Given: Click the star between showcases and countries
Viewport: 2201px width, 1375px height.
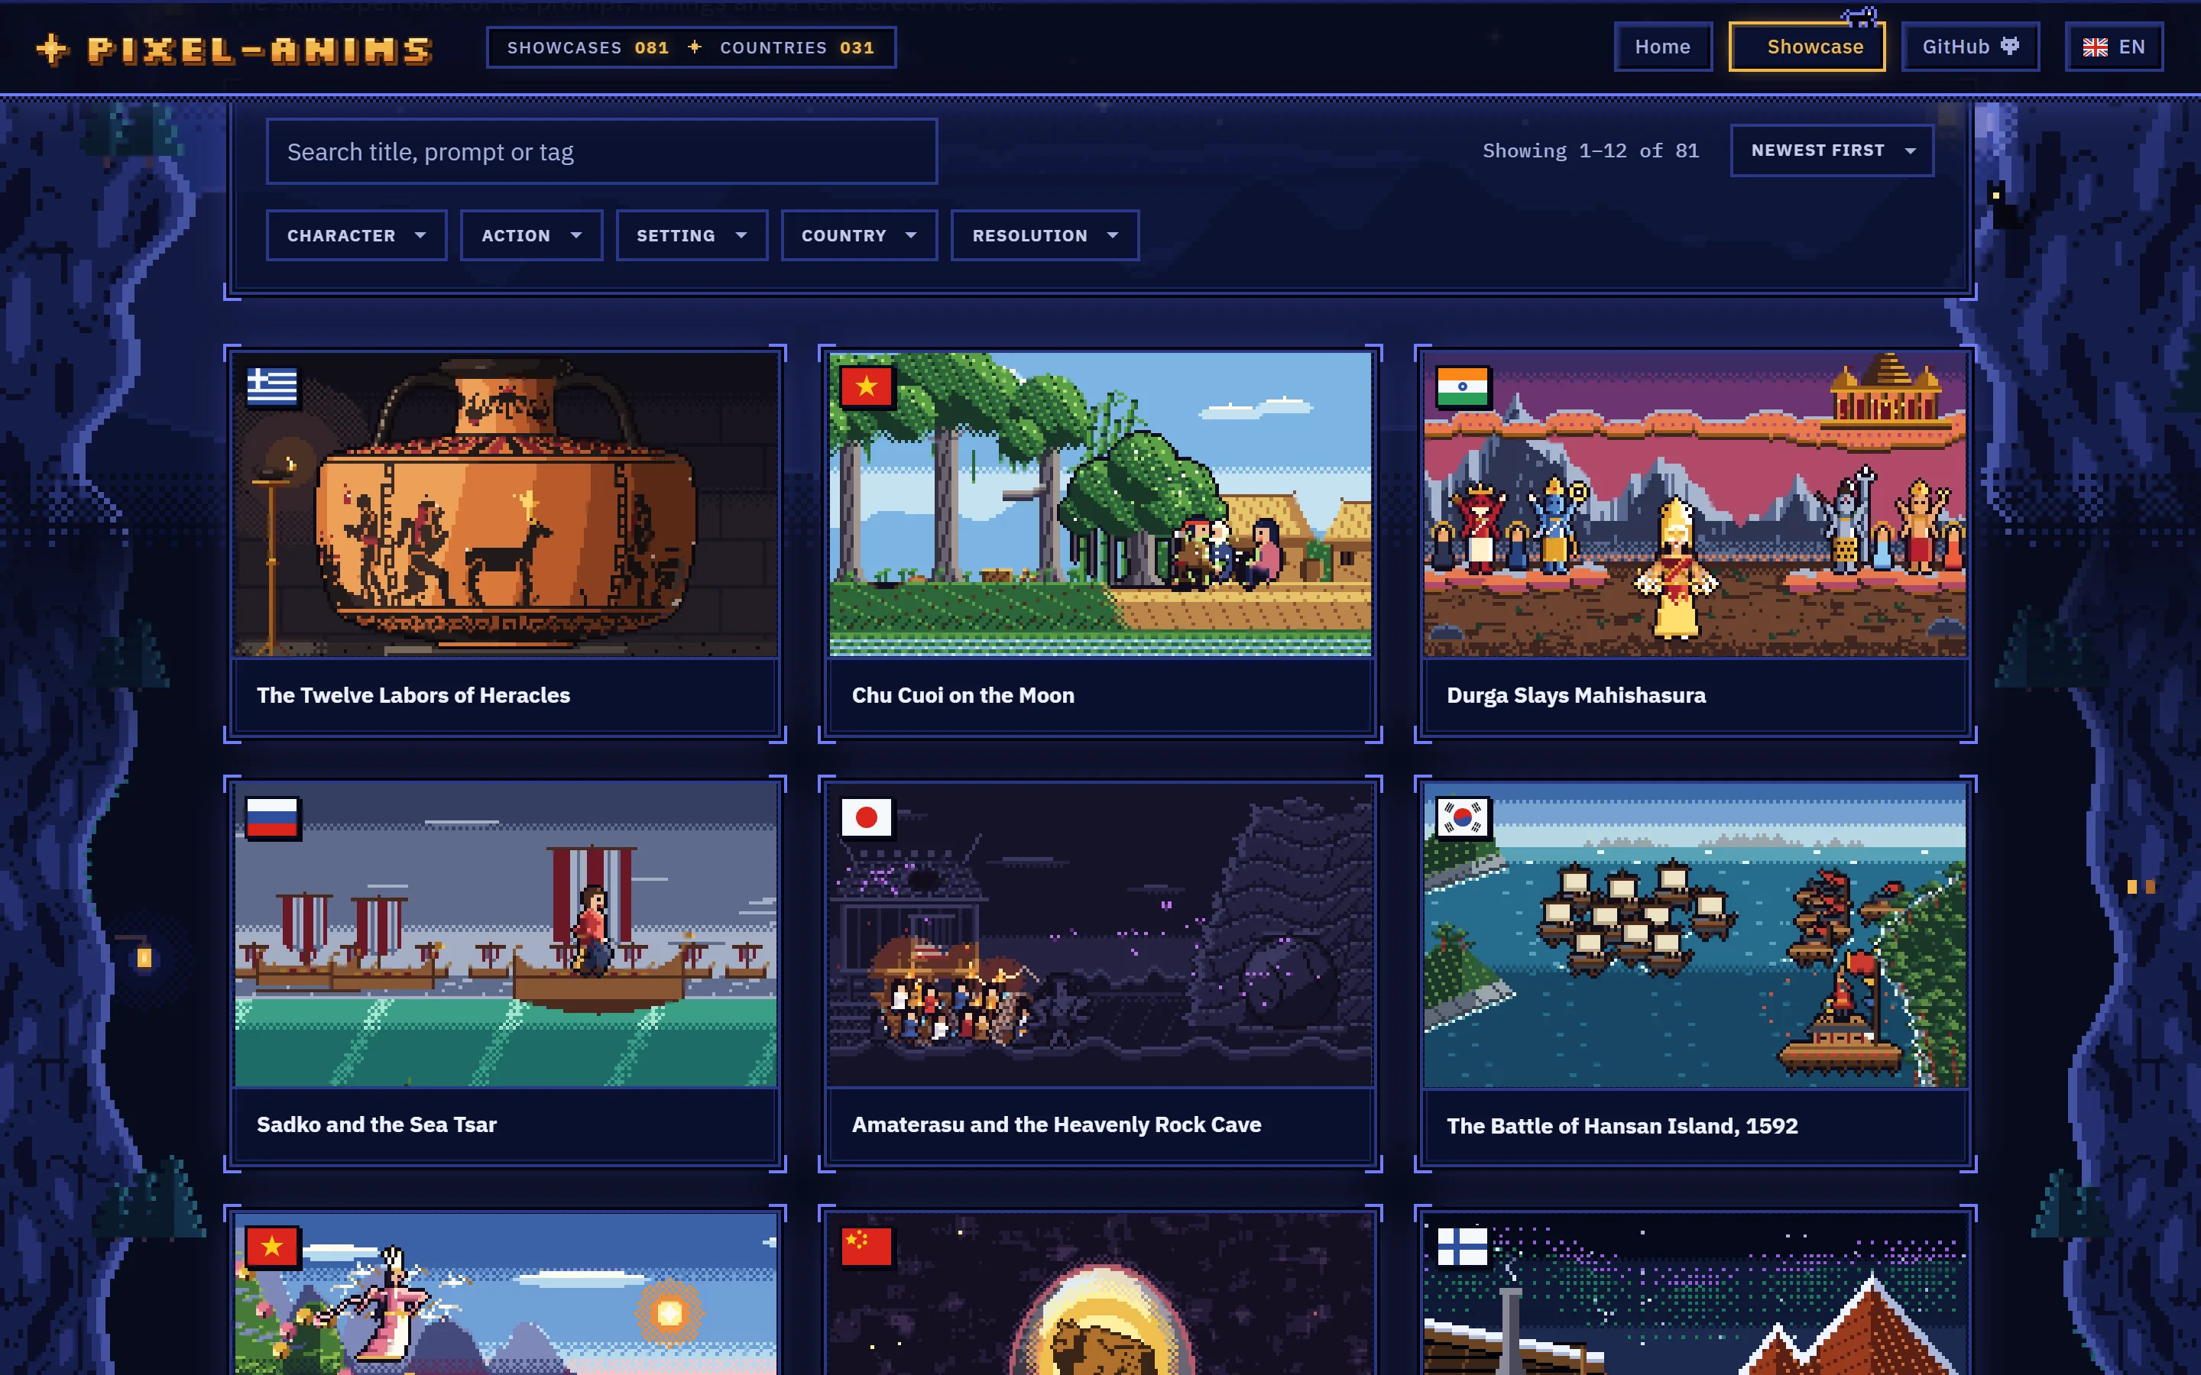Looking at the screenshot, I should click(x=695, y=47).
